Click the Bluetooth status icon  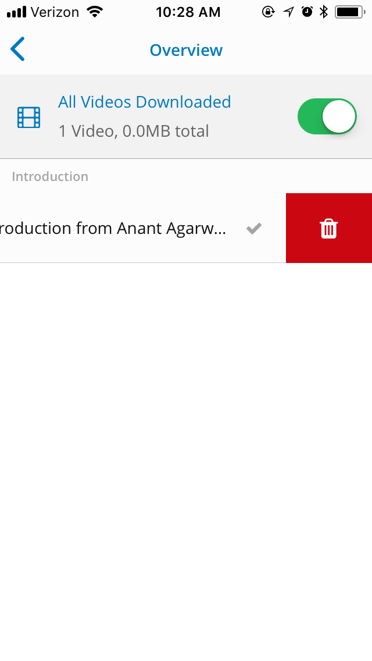coord(324,12)
